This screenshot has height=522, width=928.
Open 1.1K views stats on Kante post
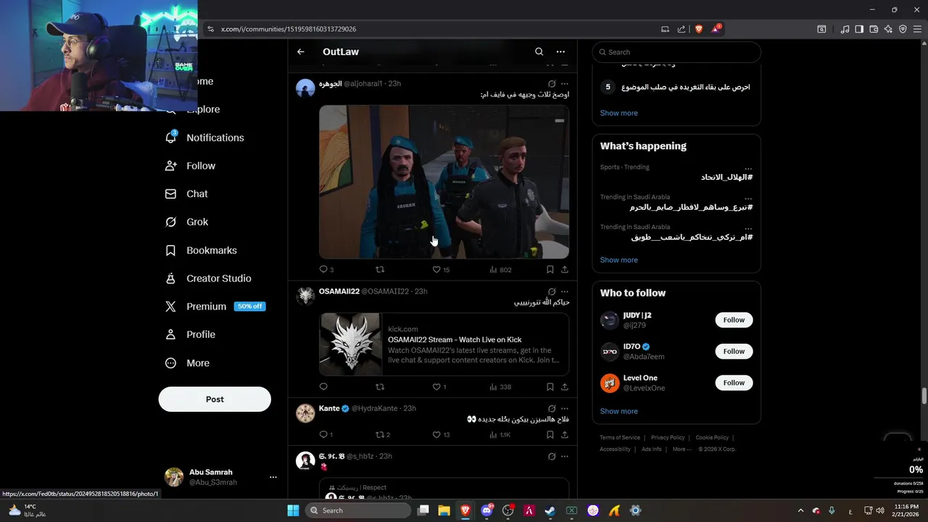click(x=500, y=434)
